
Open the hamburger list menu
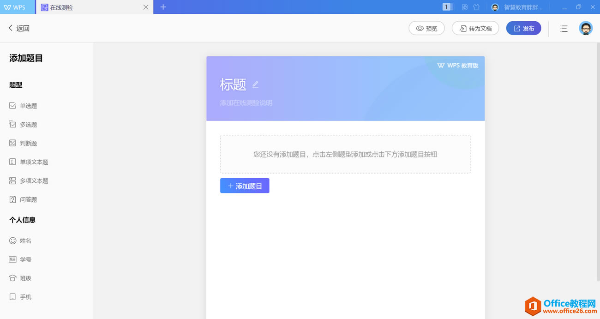tap(564, 29)
